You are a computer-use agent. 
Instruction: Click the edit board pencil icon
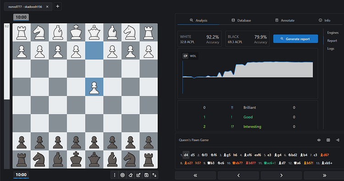(x=139, y=175)
